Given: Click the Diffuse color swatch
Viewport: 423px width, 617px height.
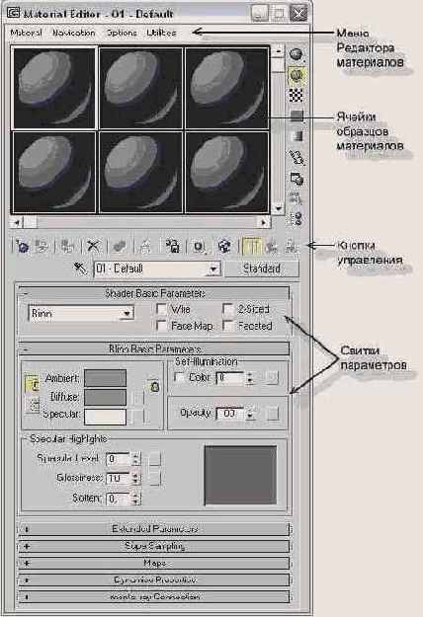Looking at the screenshot, I should [x=105, y=397].
